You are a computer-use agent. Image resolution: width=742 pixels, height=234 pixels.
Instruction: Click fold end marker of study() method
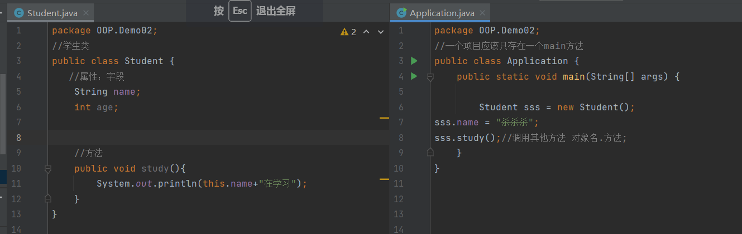pyautogui.click(x=48, y=198)
